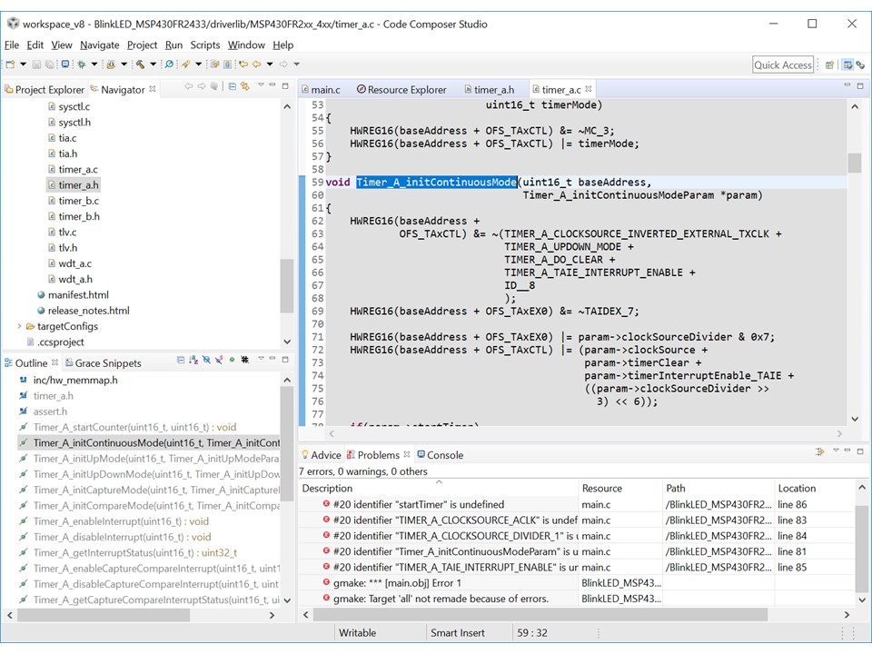Screen dimensions: 872x654
Task: Click the Quick Access search field
Action: coord(783,64)
